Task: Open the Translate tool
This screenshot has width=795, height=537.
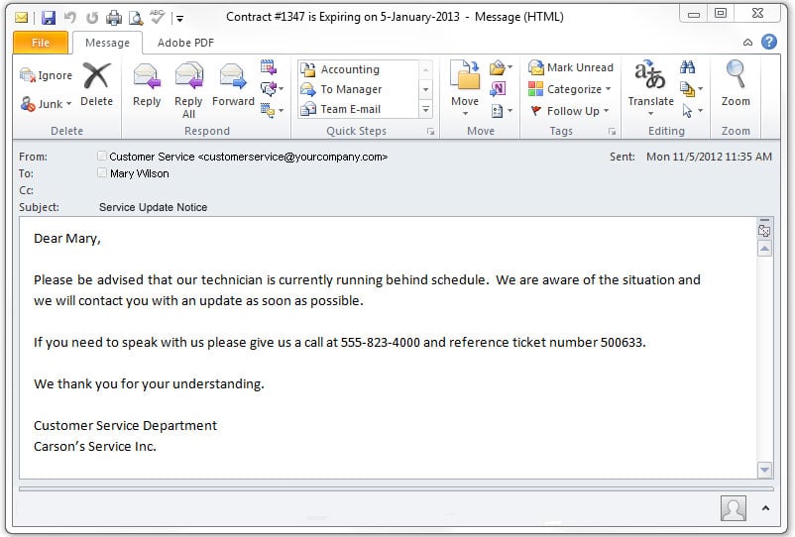Action: tap(650, 87)
